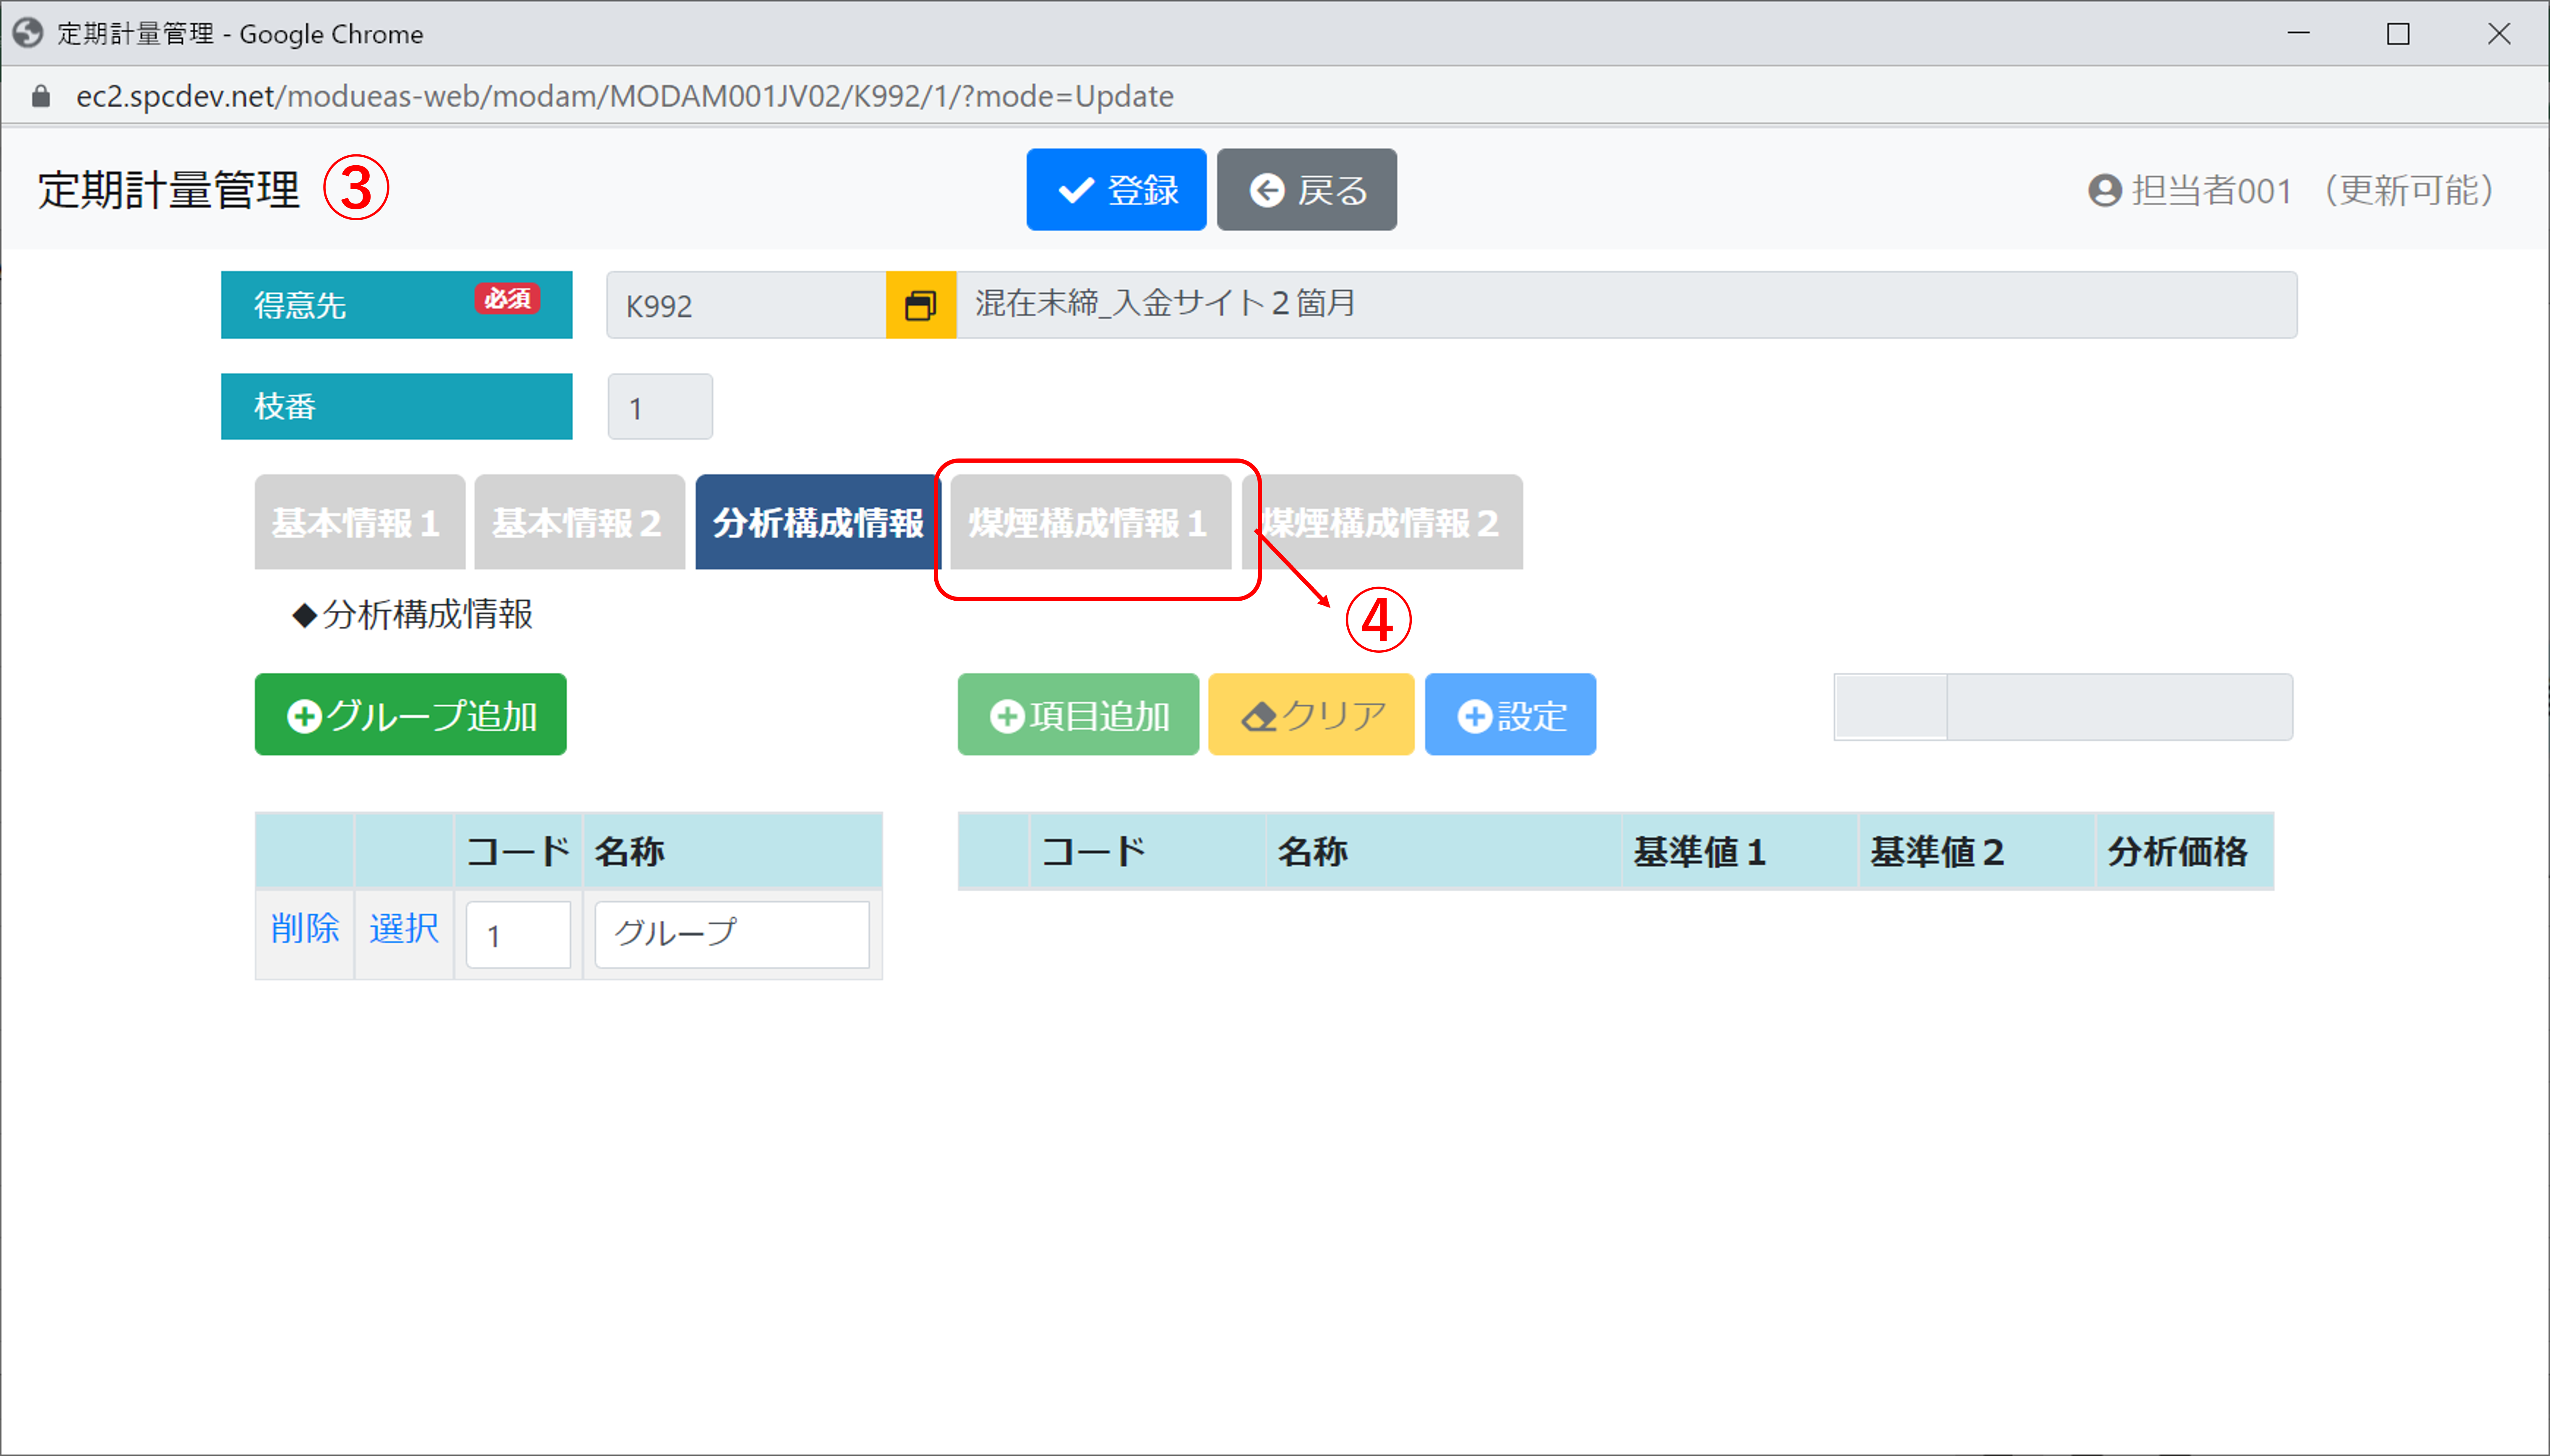The image size is (2550, 1456).
Task: Click the browser address bar URL
Action: click(x=625, y=96)
